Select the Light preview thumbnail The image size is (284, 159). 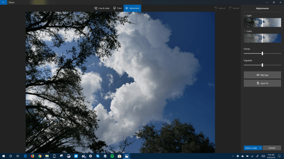click(x=262, y=22)
